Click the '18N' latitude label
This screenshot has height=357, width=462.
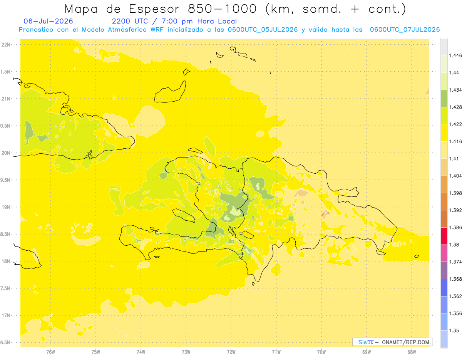click(x=7, y=261)
